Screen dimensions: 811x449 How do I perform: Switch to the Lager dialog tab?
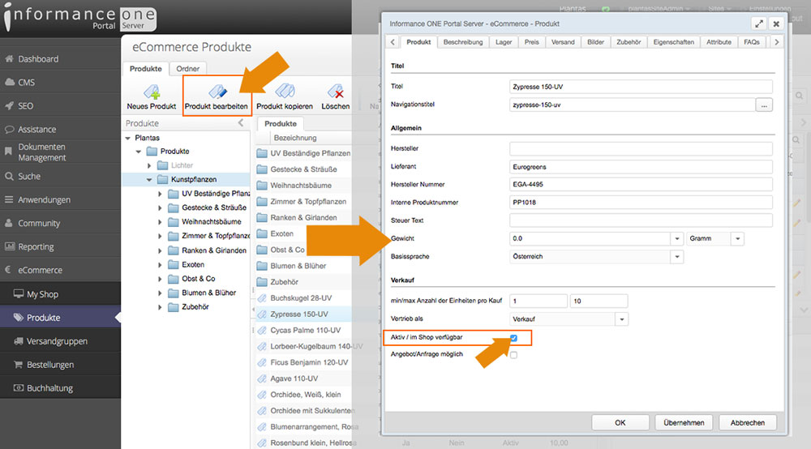coord(504,42)
